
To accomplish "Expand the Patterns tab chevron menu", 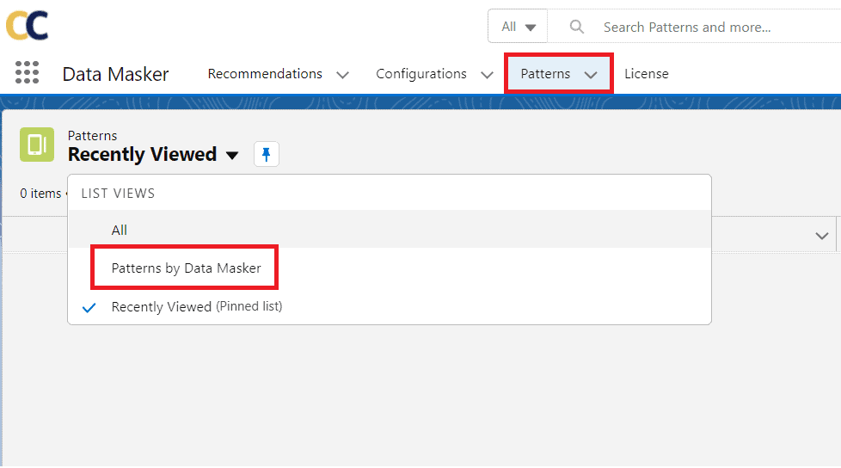I will [591, 75].
